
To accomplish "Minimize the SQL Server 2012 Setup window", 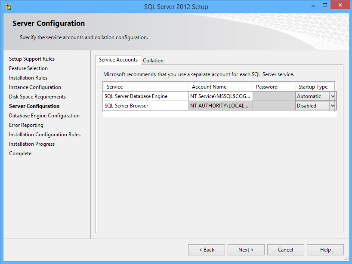I will point(313,6).
